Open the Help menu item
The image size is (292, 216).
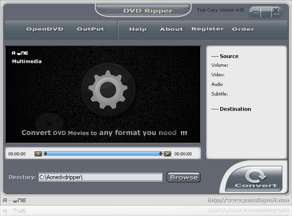pos(138,29)
